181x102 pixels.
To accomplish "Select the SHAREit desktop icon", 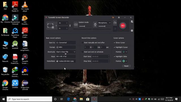I will [x=15, y=84].
